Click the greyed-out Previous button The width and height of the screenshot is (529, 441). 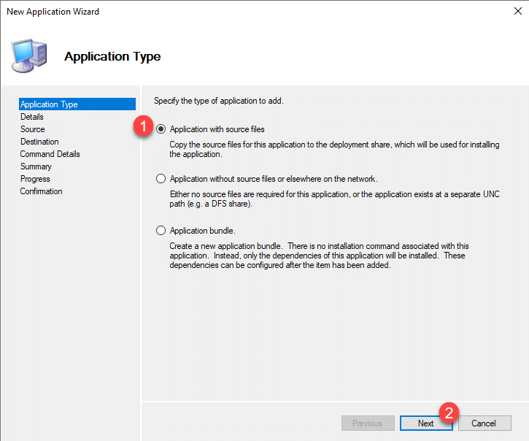pos(367,423)
